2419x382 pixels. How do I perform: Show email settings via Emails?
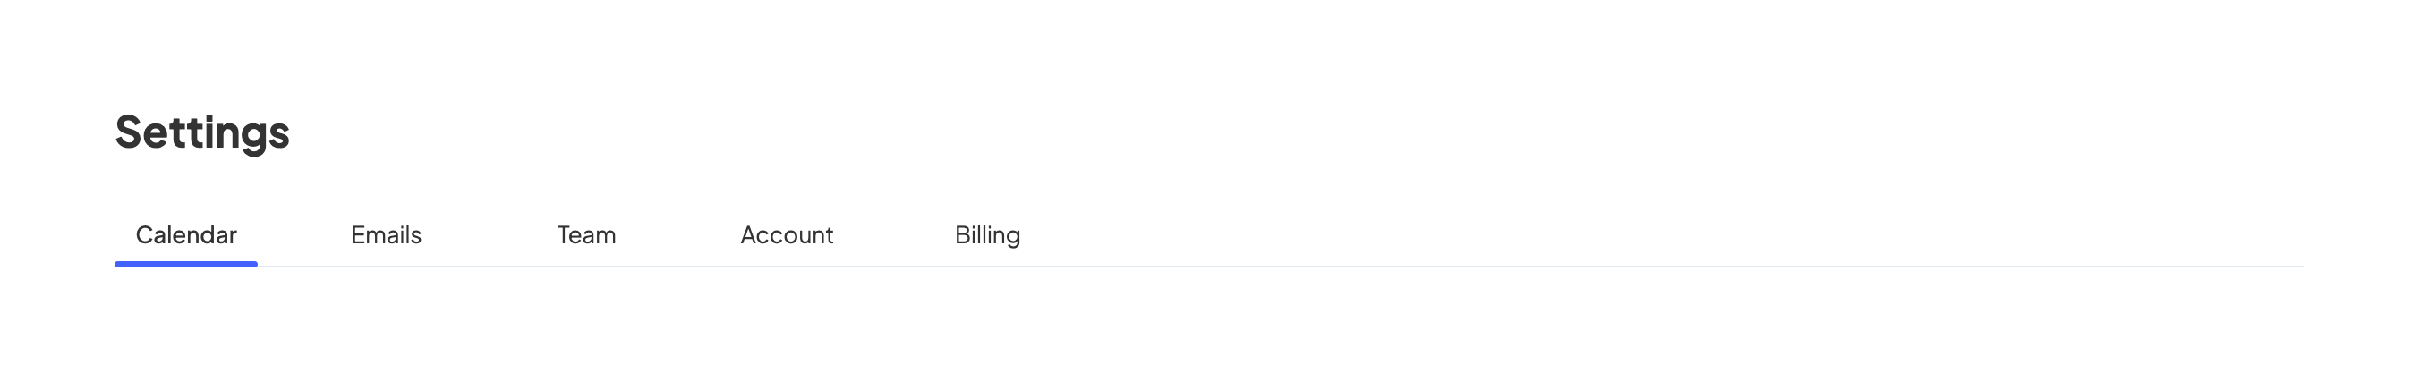[x=386, y=234]
